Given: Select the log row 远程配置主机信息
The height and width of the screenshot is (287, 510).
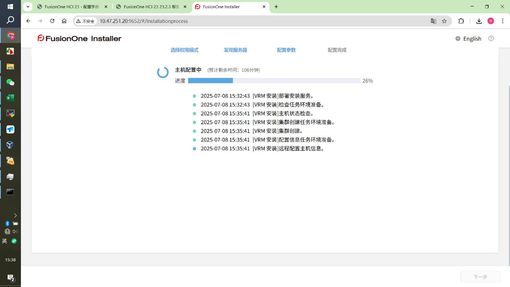Looking at the screenshot, I should click(x=259, y=149).
